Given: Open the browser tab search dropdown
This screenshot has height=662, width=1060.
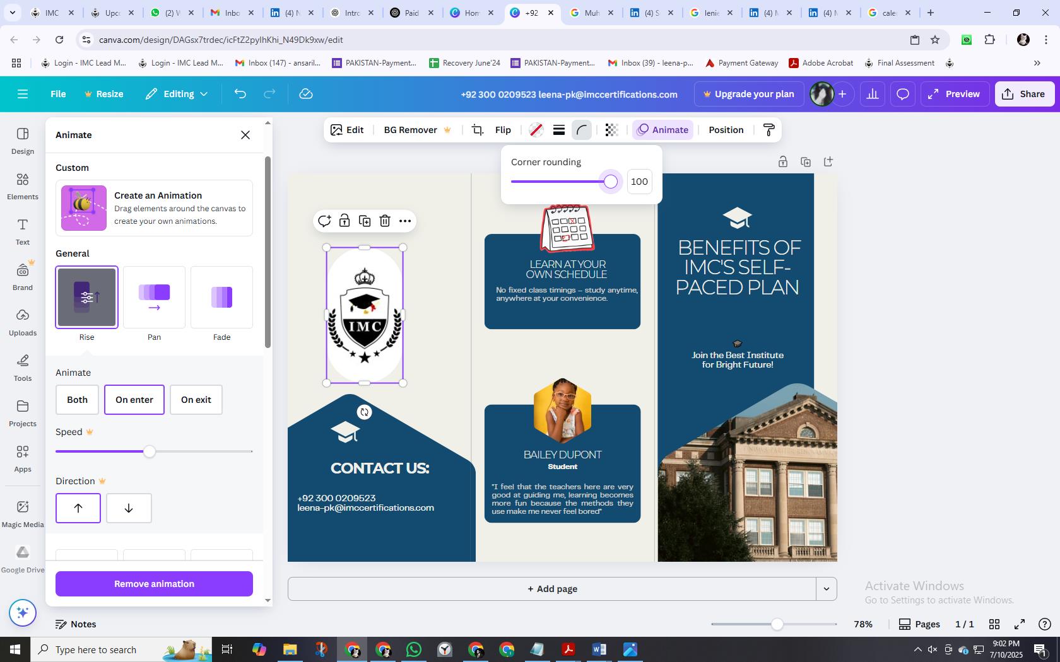Looking at the screenshot, I should pyautogui.click(x=13, y=13).
